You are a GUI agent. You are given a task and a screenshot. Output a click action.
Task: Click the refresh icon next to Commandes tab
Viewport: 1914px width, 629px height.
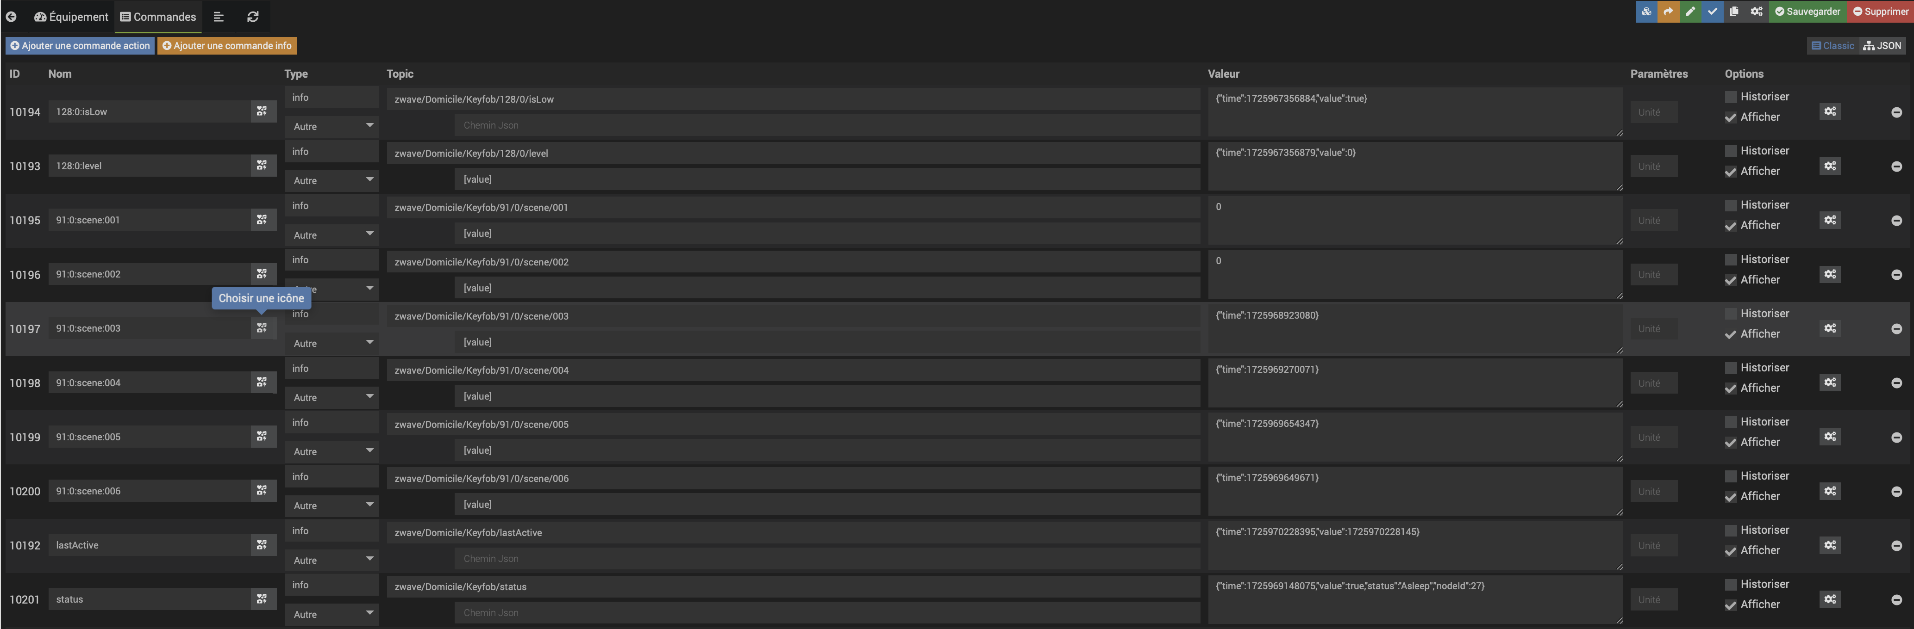(253, 16)
